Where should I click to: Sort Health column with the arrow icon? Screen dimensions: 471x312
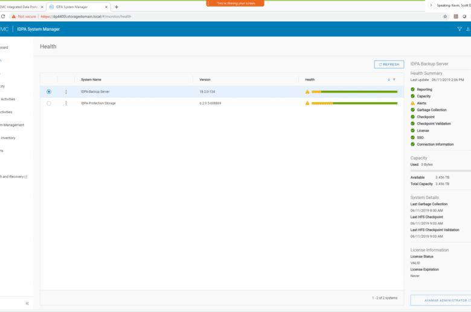click(389, 79)
